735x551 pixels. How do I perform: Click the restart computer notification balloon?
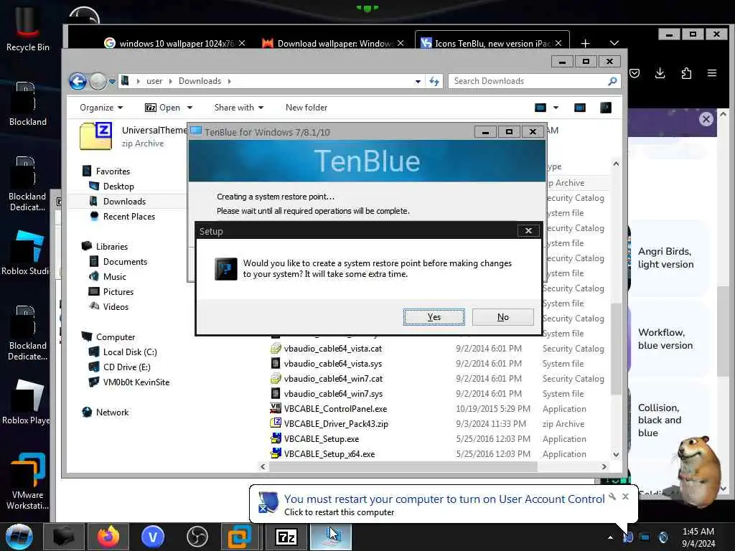coord(443,504)
